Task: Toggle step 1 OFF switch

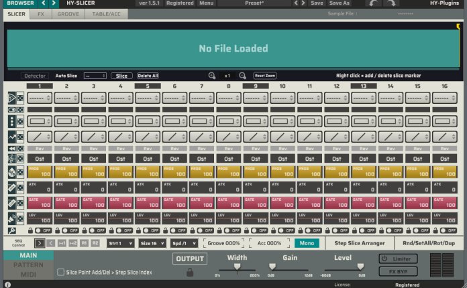Action: click(x=44, y=230)
